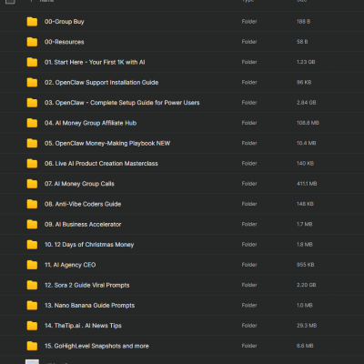364x364 pixels.
Task: Open '09. AI Business Accelerator'
Action: 83,224
